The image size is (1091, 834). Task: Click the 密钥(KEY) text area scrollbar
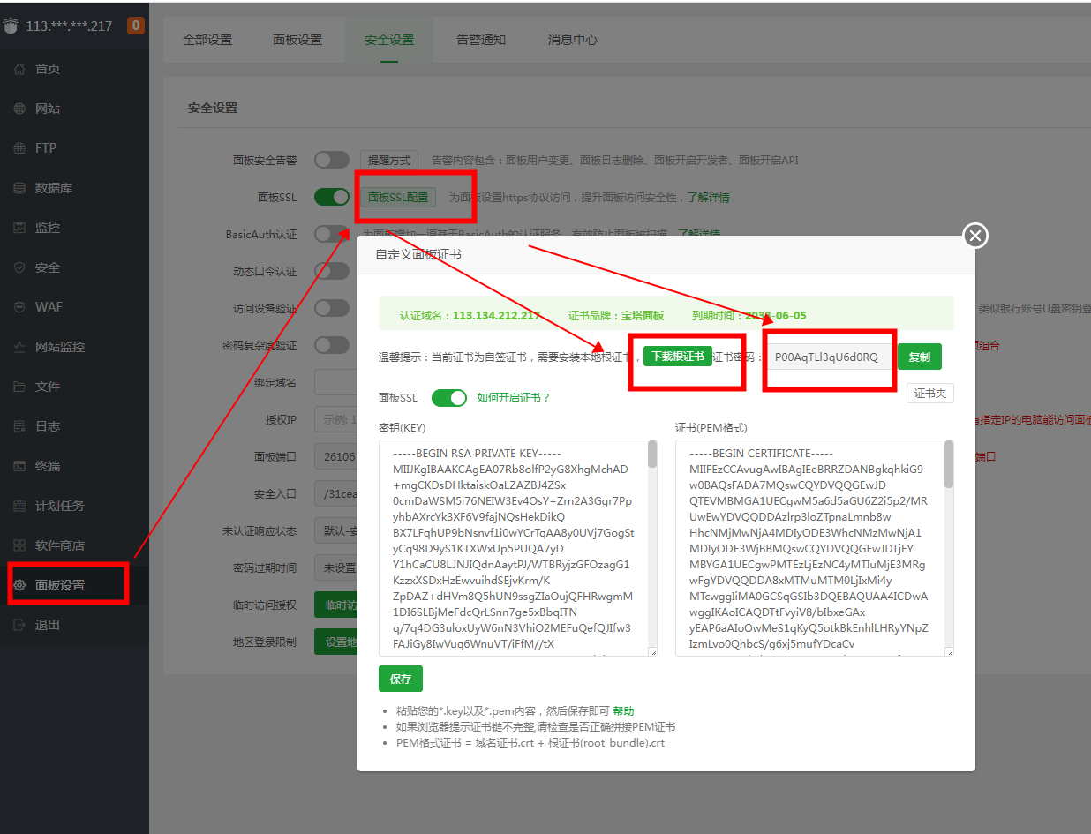pyautogui.click(x=652, y=547)
